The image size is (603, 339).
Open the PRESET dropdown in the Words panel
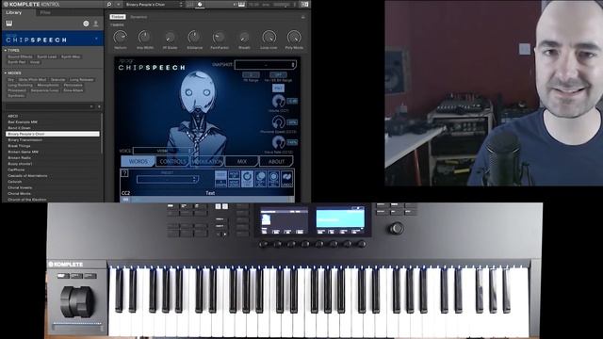point(168,180)
